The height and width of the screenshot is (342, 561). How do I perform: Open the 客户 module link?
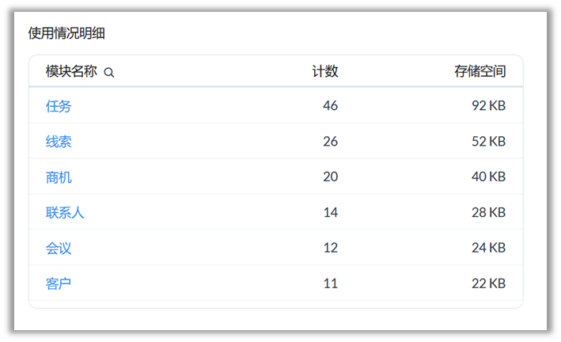click(x=59, y=283)
